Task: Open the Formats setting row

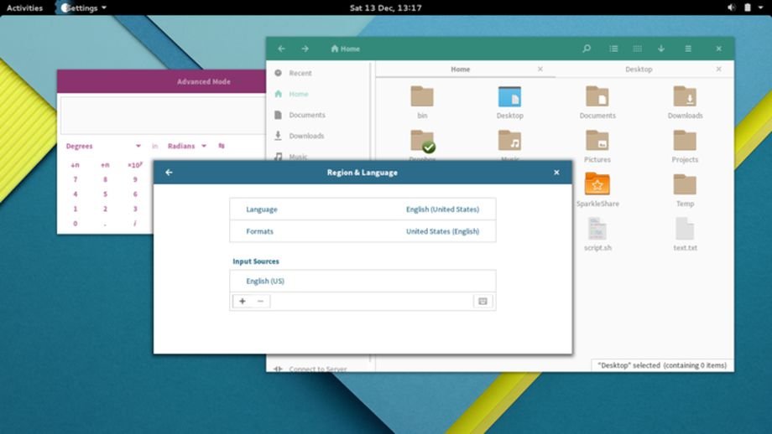Action: point(362,231)
